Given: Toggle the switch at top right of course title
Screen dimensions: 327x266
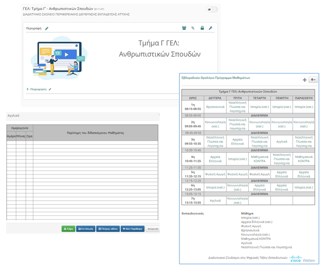Looking at the screenshot, I should click(x=212, y=10).
